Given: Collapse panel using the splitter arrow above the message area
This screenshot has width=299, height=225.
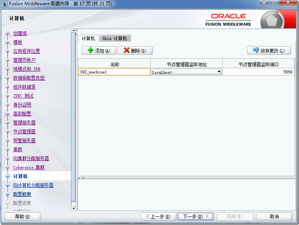Looking at the screenshot, I should 83,178.
